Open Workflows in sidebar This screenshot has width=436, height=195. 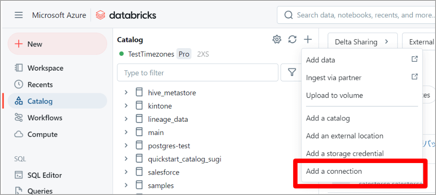click(x=45, y=118)
